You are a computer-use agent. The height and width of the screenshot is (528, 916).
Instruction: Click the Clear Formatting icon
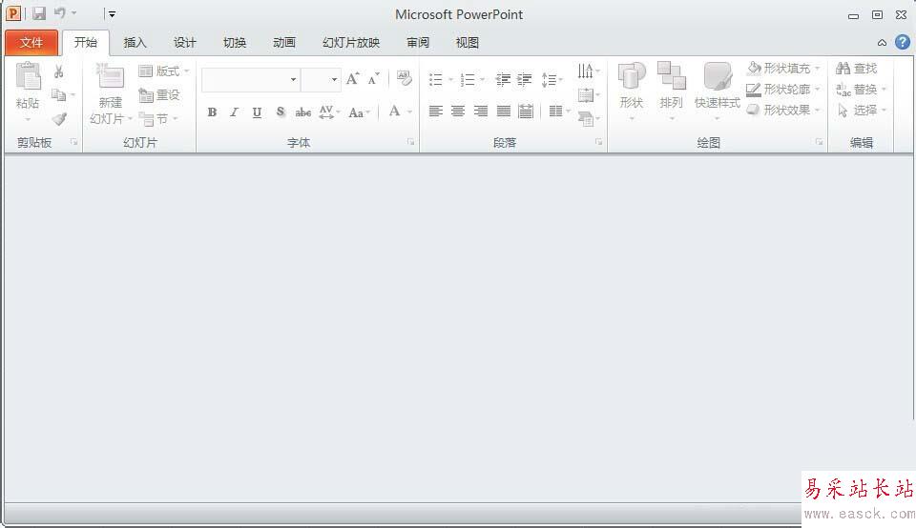coord(404,77)
